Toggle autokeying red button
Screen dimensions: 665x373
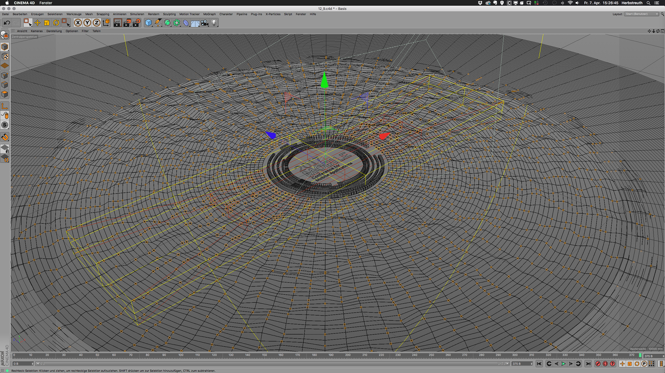click(605, 364)
